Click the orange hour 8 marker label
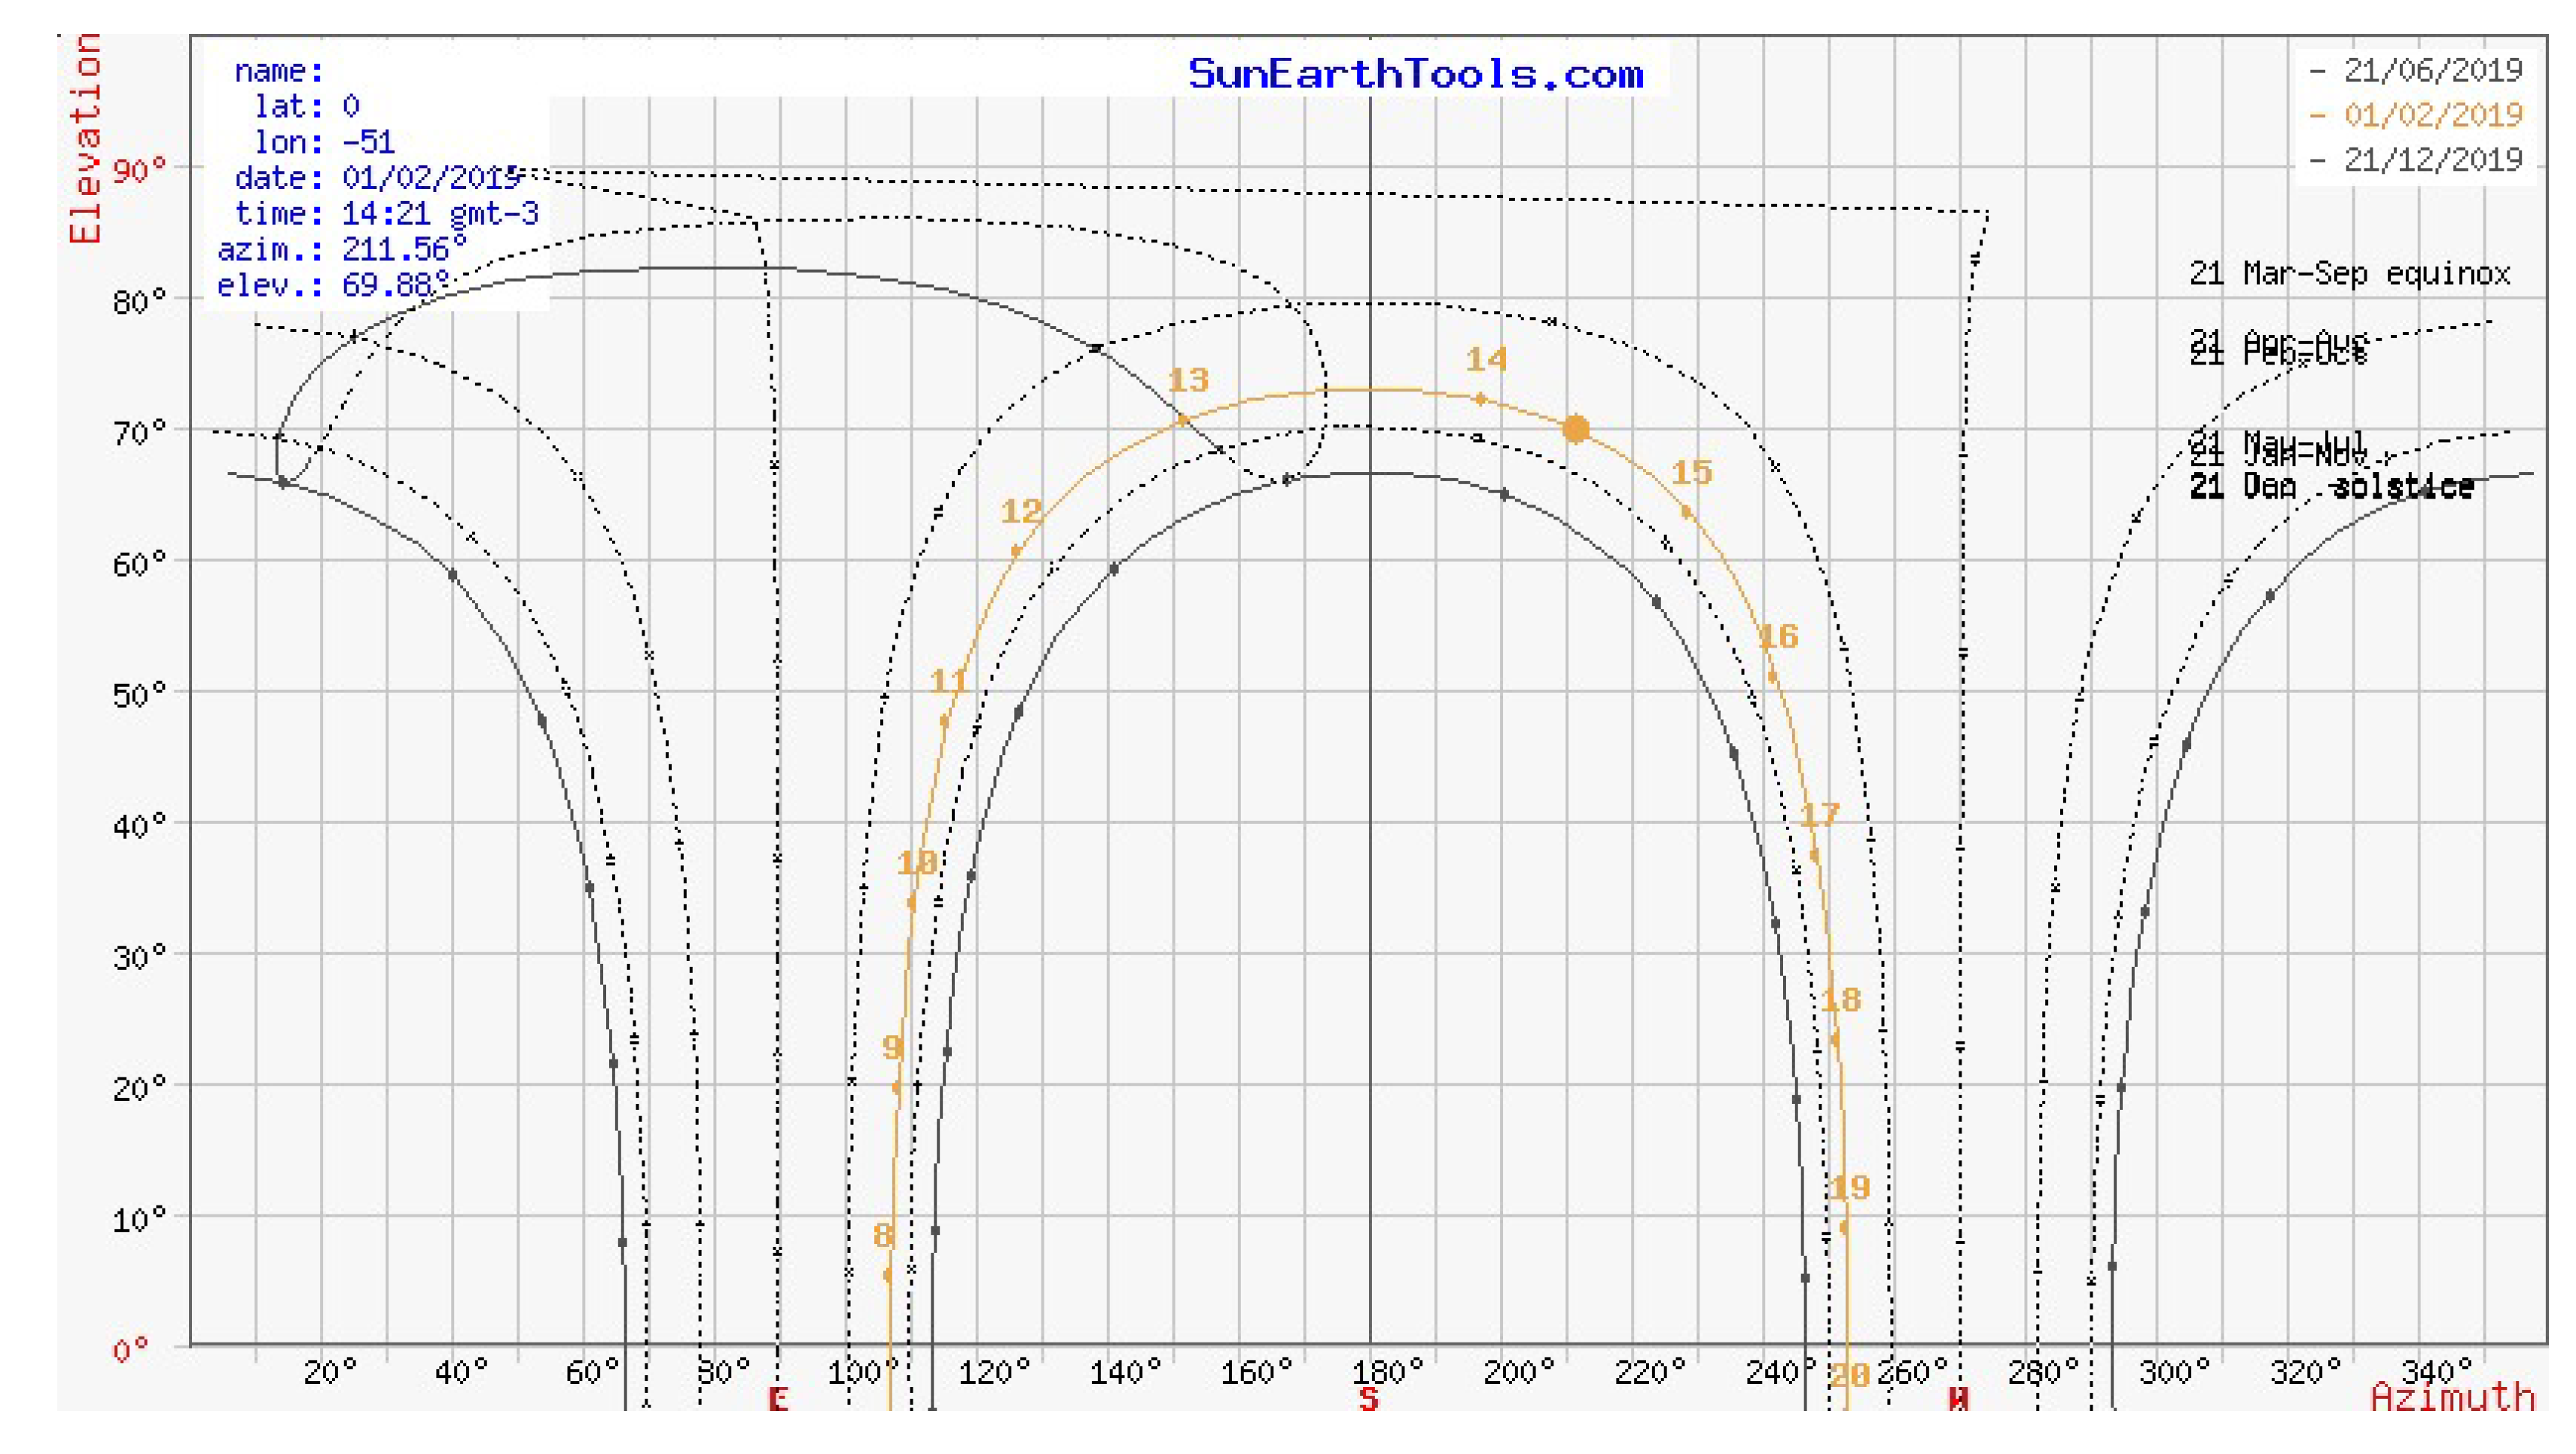 click(882, 1235)
